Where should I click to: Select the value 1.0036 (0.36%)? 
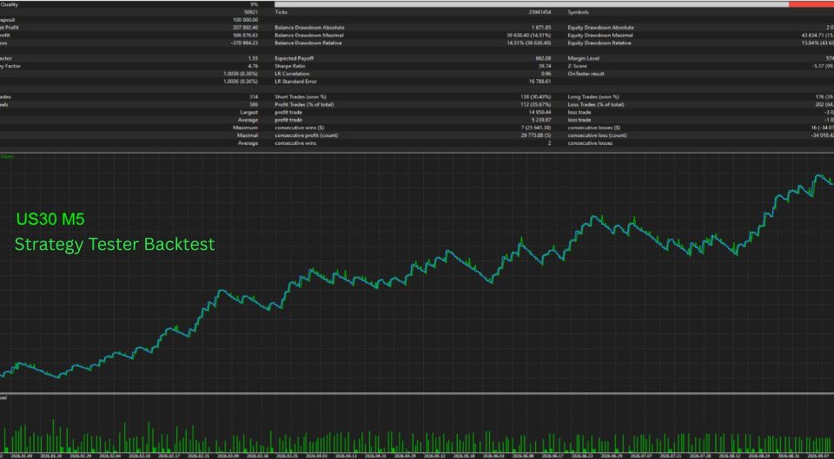(241, 82)
